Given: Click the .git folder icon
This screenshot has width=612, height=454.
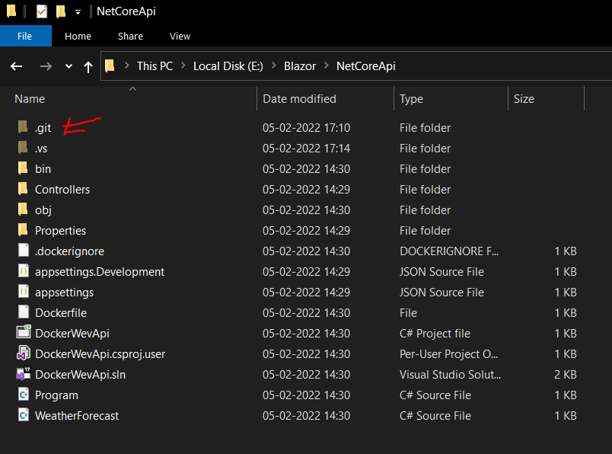Looking at the screenshot, I should click(x=23, y=127).
